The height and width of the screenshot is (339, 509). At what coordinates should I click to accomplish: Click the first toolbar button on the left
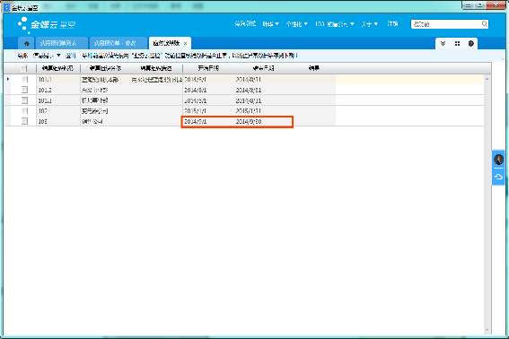click(x=22, y=56)
